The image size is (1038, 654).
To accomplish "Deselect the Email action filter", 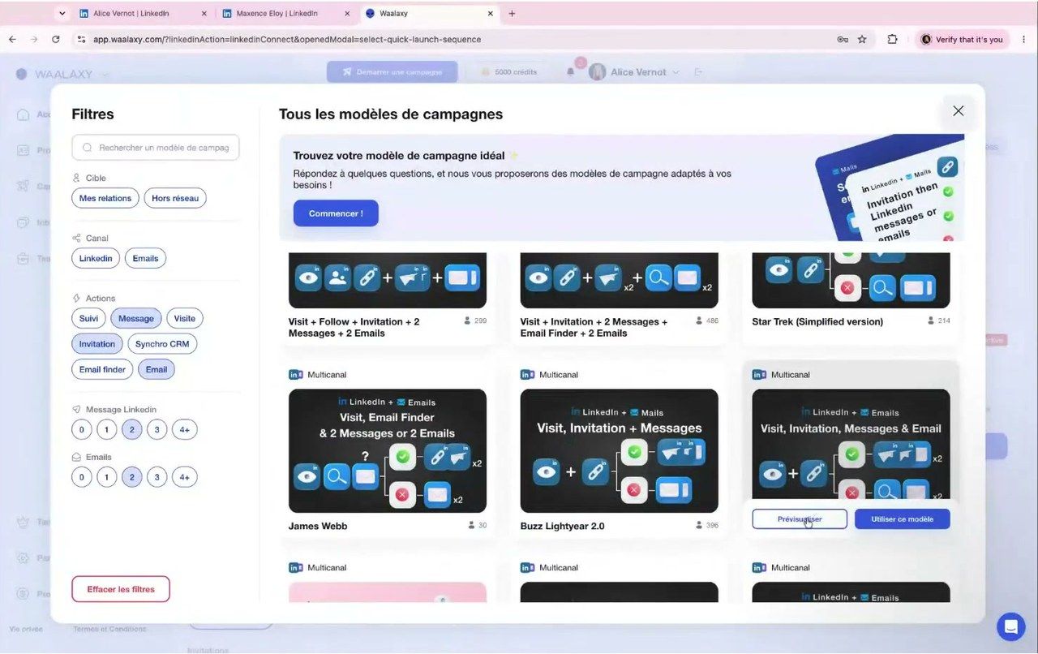I will click(157, 369).
